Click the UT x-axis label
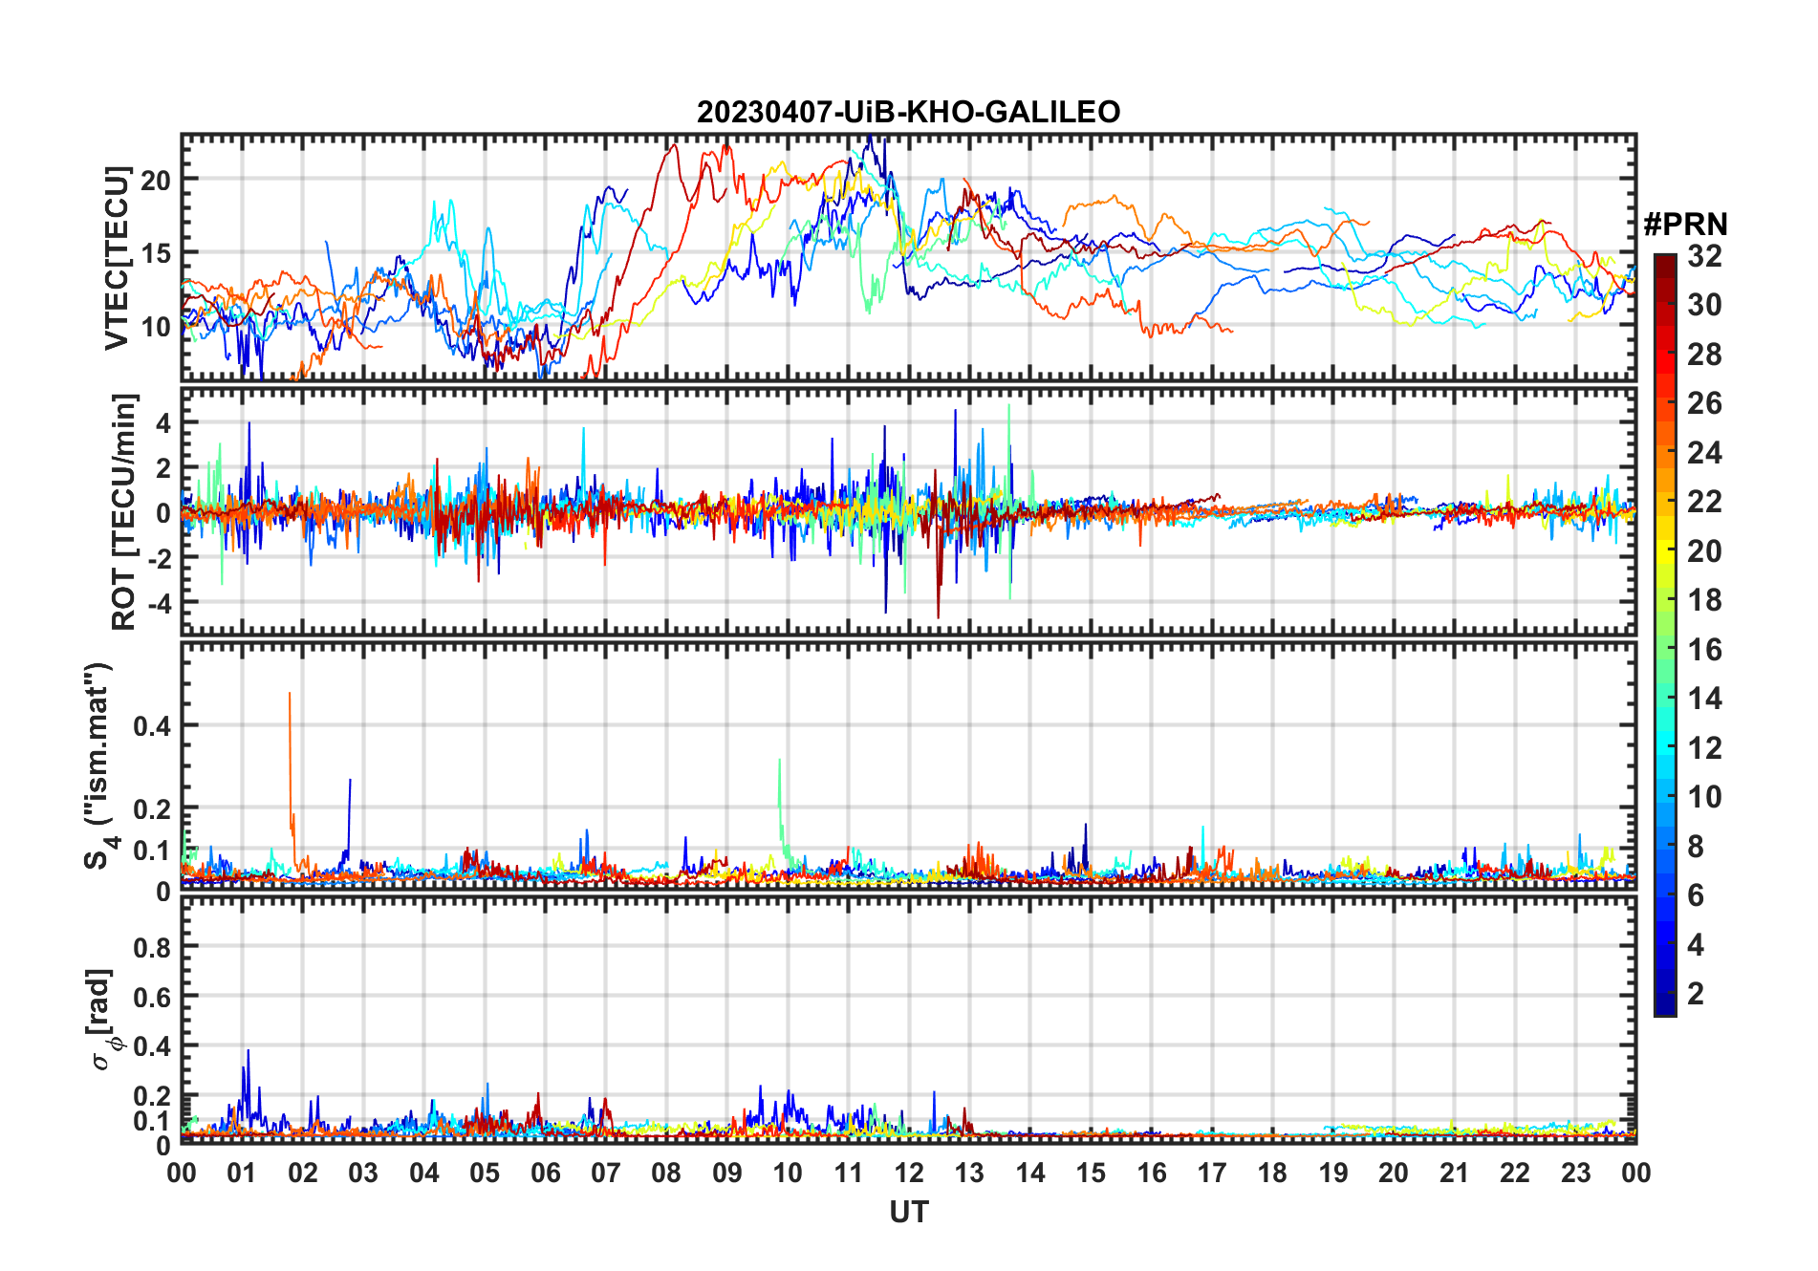 [909, 1213]
